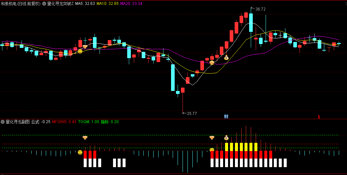Click the sub-chart name 量化寻龙副图
The width and height of the screenshot is (347, 175).
[18, 122]
